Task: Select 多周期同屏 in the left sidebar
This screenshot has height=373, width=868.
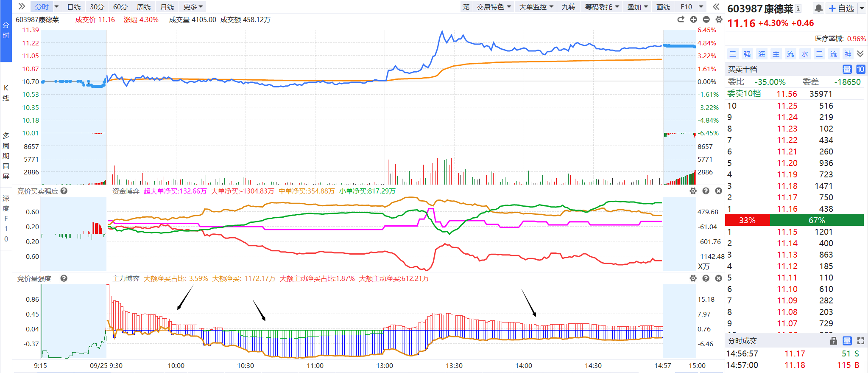Action: (6, 156)
